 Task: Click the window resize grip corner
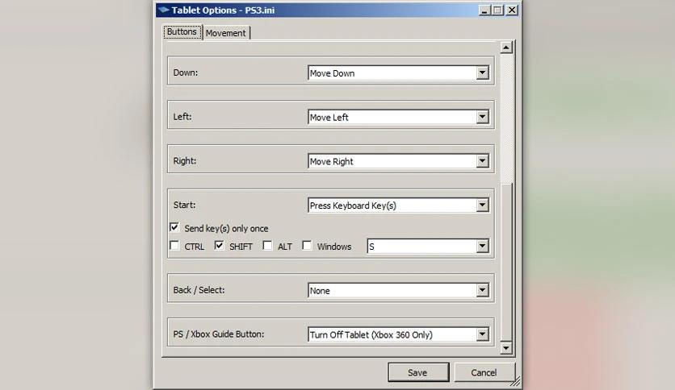pos(516,381)
